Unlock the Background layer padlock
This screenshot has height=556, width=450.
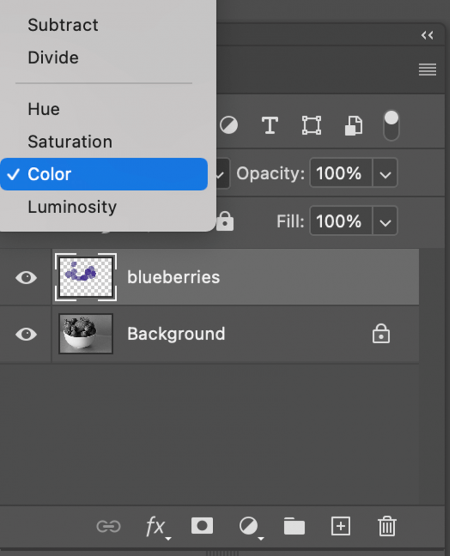pos(381,334)
